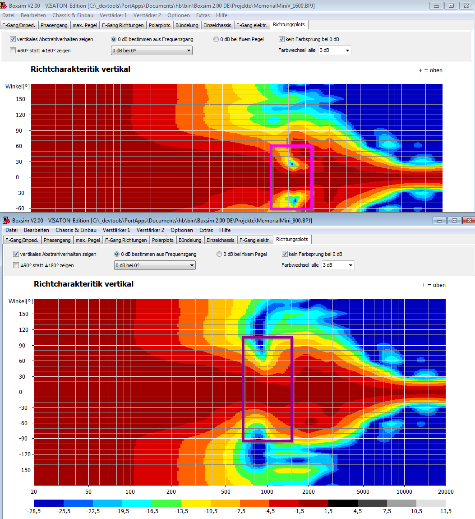
Task: Click inside the magenta rectangle on the upper plot
Action: [291, 177]
